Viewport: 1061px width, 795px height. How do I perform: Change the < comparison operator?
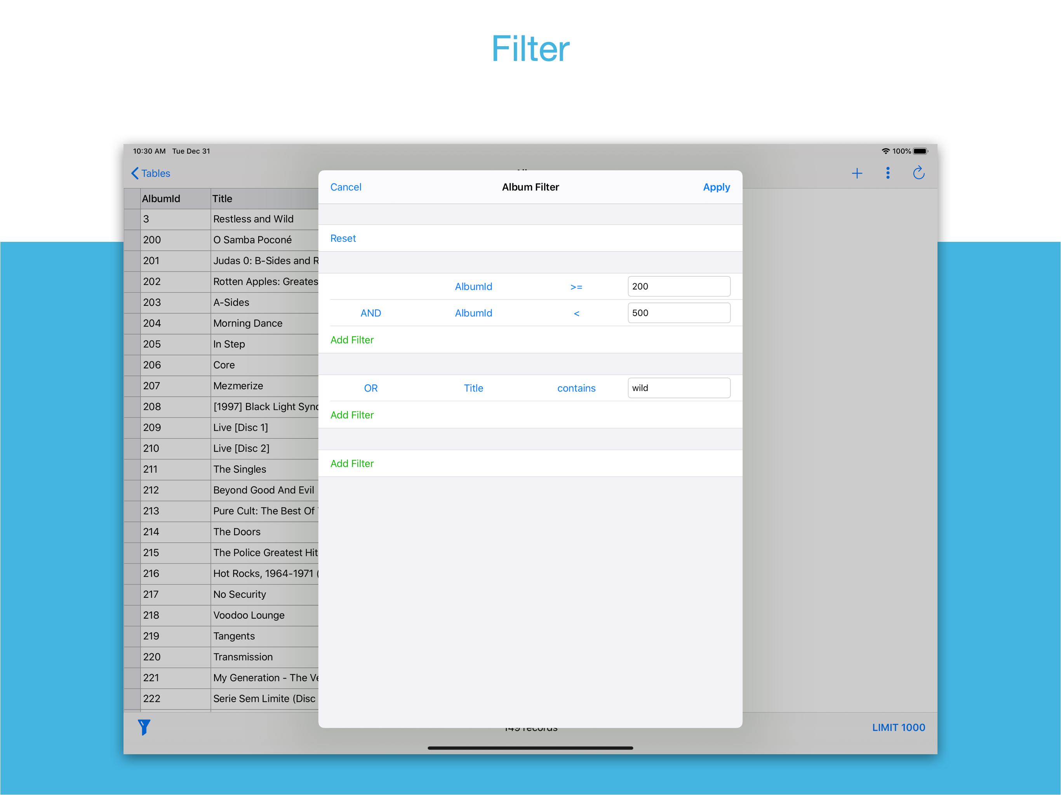click(x=576, y=313)
